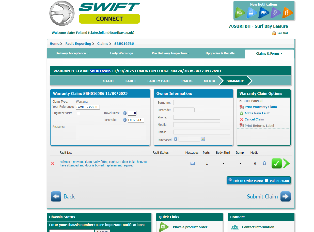Screen dimensions: 314x232
Task: Open the delivery truck notifications icon
Action: tap(263, 13)
